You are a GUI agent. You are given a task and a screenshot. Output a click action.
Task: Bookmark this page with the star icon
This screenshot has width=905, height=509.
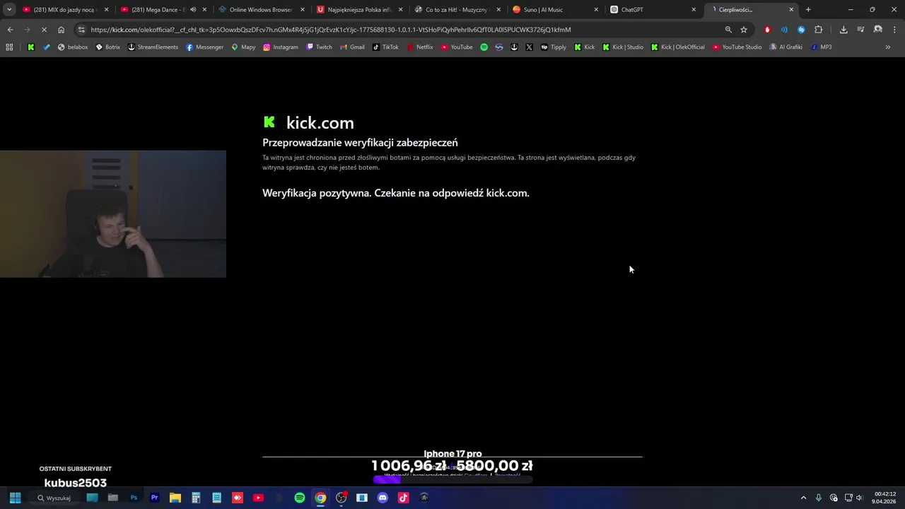click(744, 30)
